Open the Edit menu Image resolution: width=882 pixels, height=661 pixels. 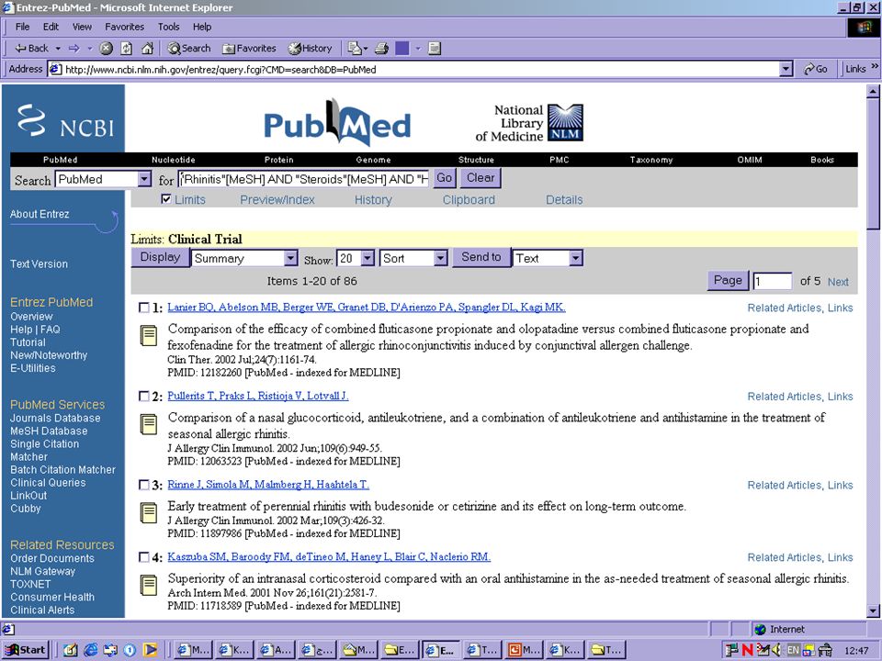[x=51, y=27]
